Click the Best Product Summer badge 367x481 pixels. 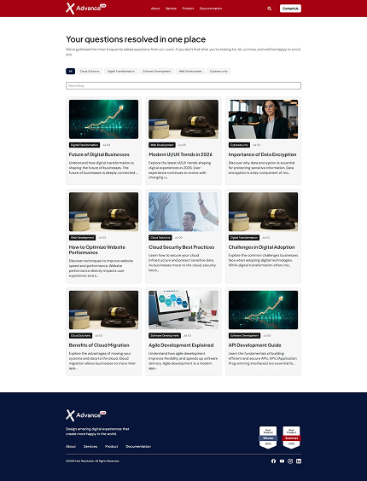(x=291, y=438)
